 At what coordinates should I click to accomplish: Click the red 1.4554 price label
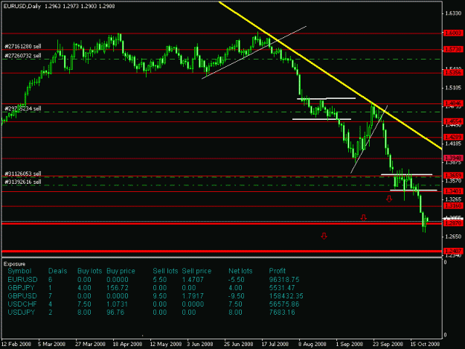click(x=453, y=121)
